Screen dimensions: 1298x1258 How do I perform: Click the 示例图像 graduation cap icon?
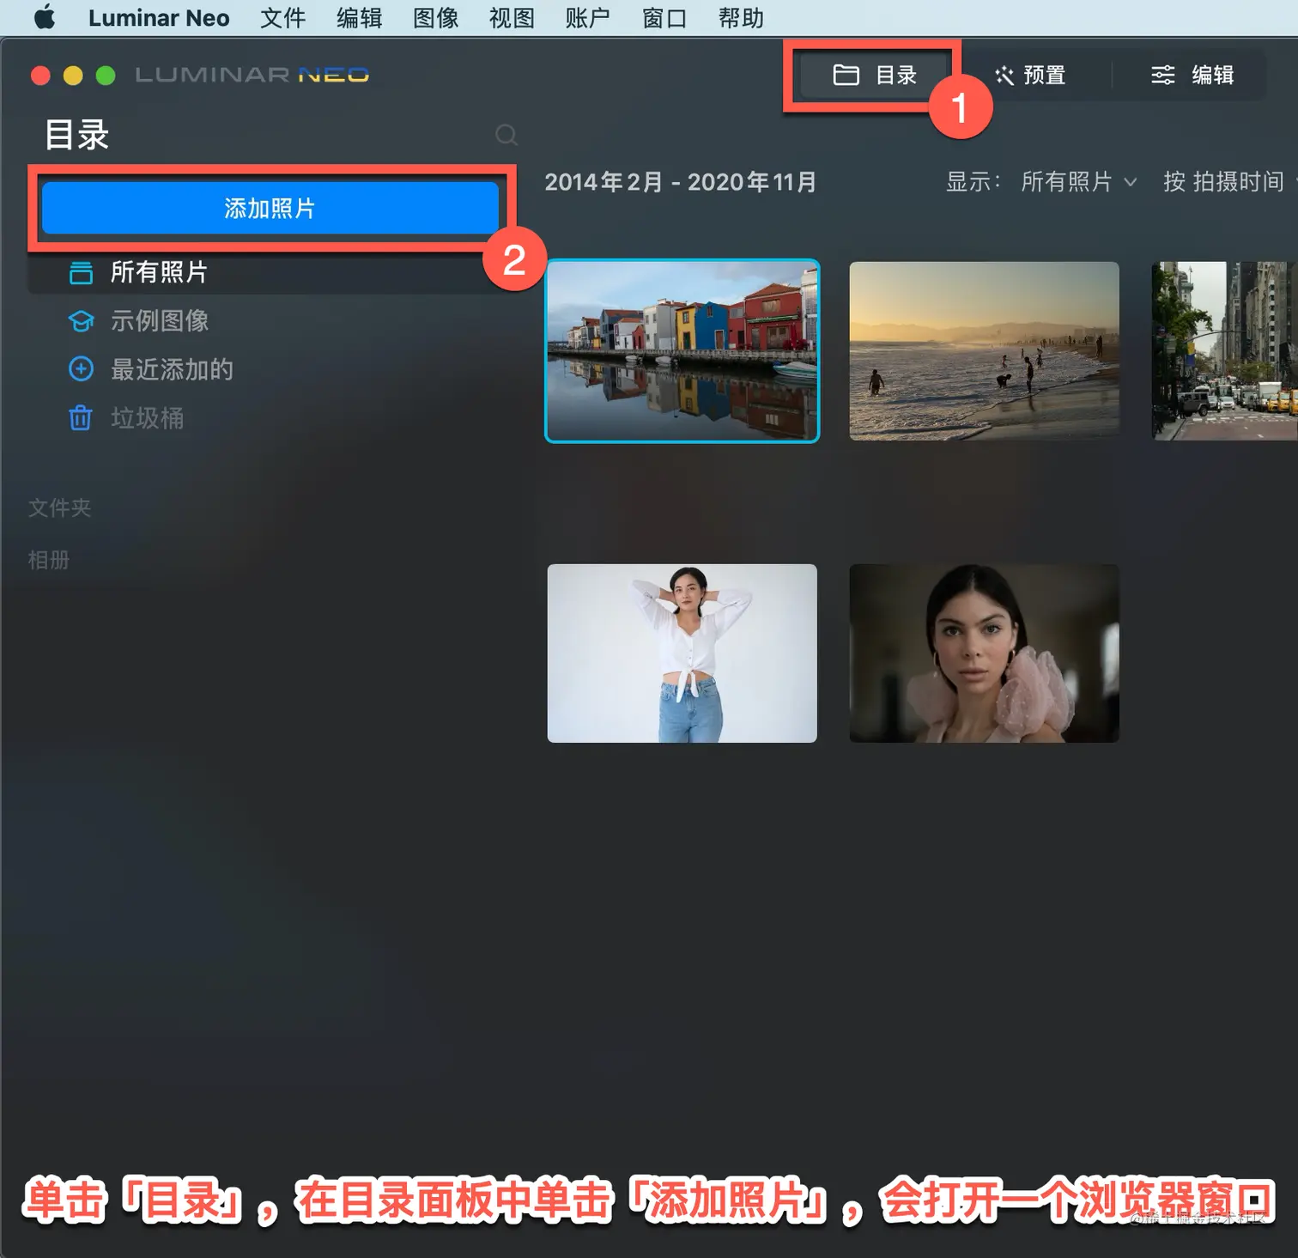pos(81,321)
